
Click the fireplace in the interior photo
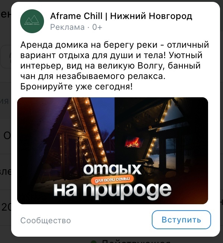pos(134,142)
